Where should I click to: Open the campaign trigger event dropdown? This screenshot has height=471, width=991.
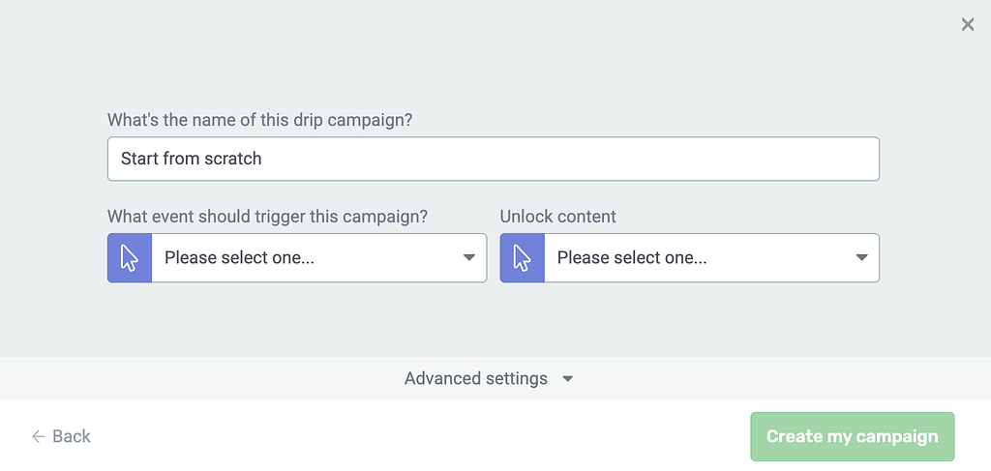pos(297,257)
